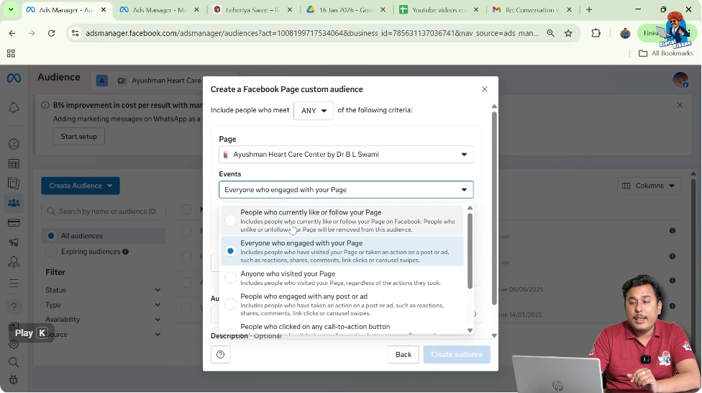The width and height of the screenshot is (702, 393).
Task: Open Advertising settings megaphone icon
Action: tap(14, 243)
